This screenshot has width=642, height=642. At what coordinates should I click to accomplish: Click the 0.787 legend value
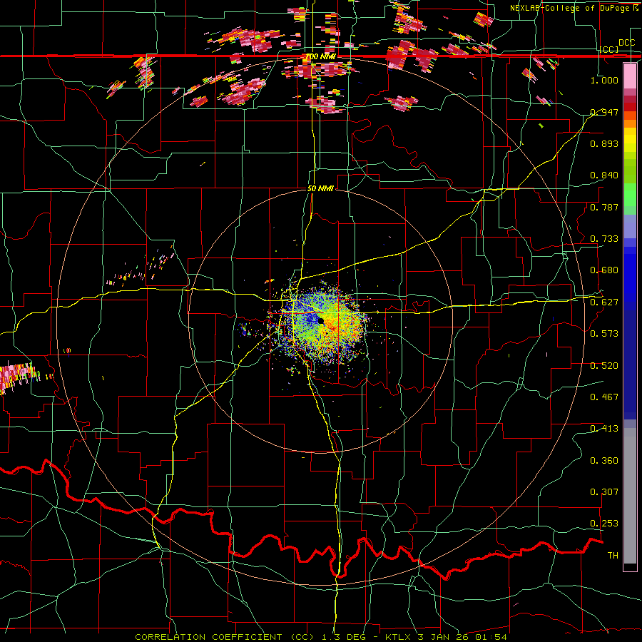tap(604, 207)
